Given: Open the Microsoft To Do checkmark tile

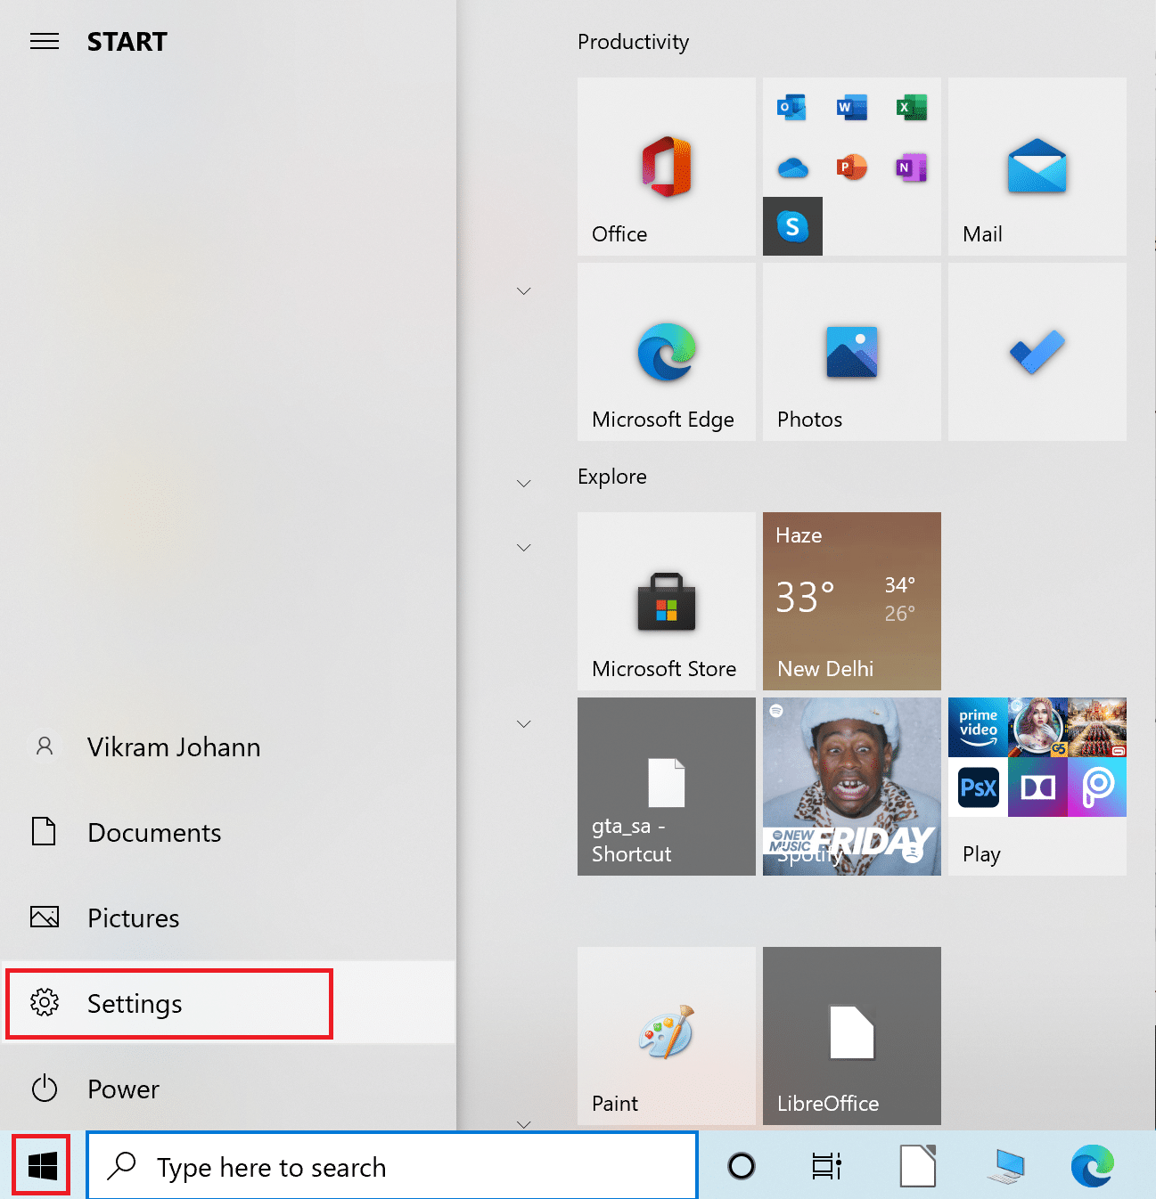Looking at the screenshot, I should pyautogui.click(x=1037, y=352).
